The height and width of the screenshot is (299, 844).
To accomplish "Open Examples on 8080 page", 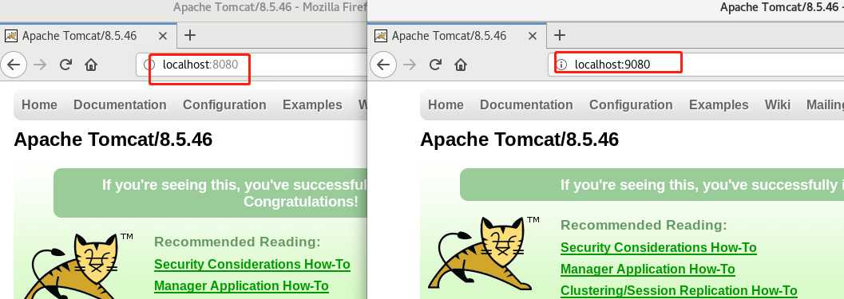I will [x=312, y=105].
